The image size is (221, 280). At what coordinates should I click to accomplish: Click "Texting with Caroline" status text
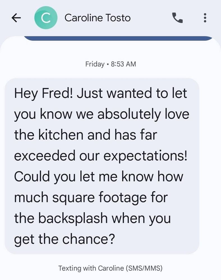(x=91, y=268)
